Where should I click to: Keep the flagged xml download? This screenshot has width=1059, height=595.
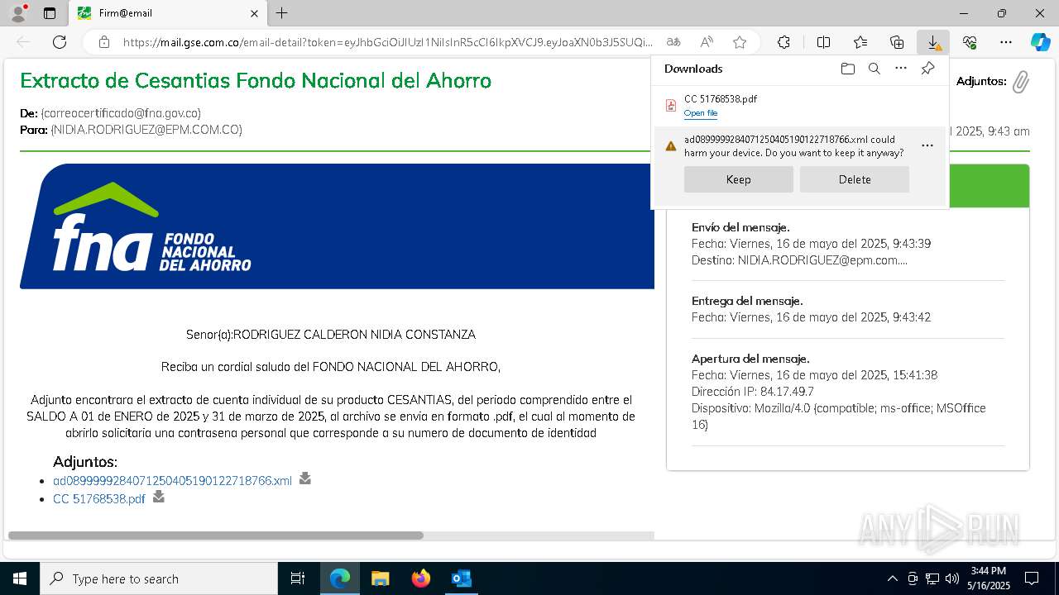[x=739, y=179]
